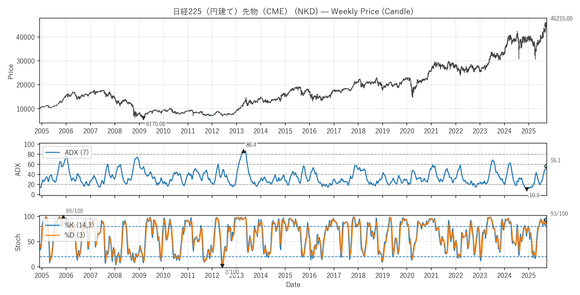Click the latest price circle marker near 45215.00

546,24
